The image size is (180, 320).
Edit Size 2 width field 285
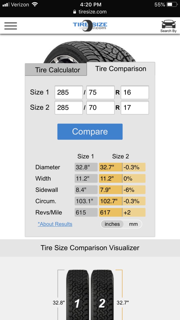click(x=69, y=107)
